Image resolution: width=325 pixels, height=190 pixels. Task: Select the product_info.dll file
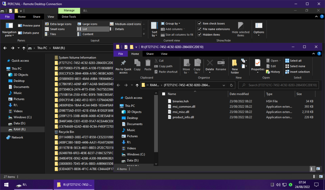click(x=183, y=117)
